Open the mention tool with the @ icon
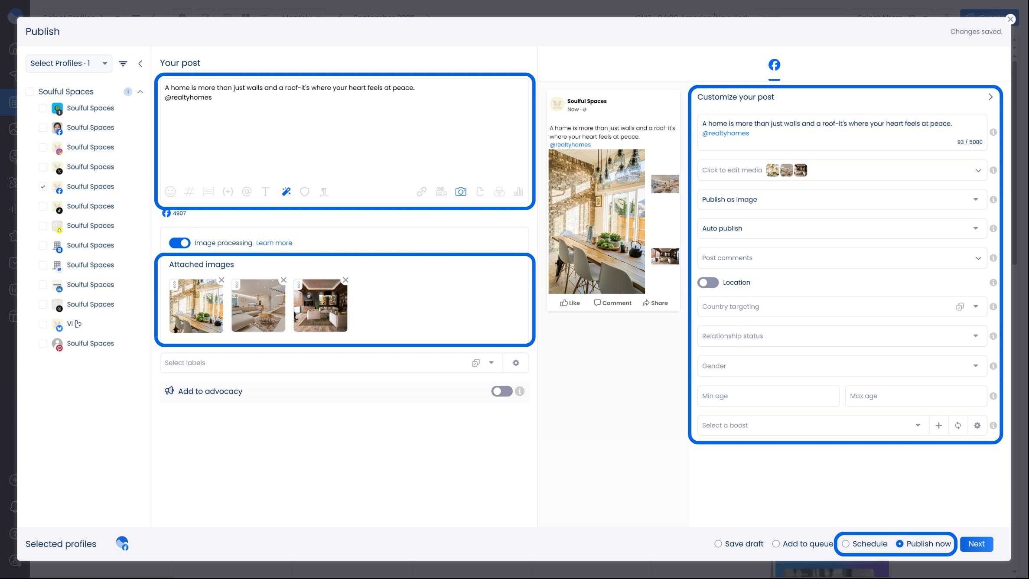Image resolution: width=1029 pixels, height=579 pixels. (x=247, y=192)
